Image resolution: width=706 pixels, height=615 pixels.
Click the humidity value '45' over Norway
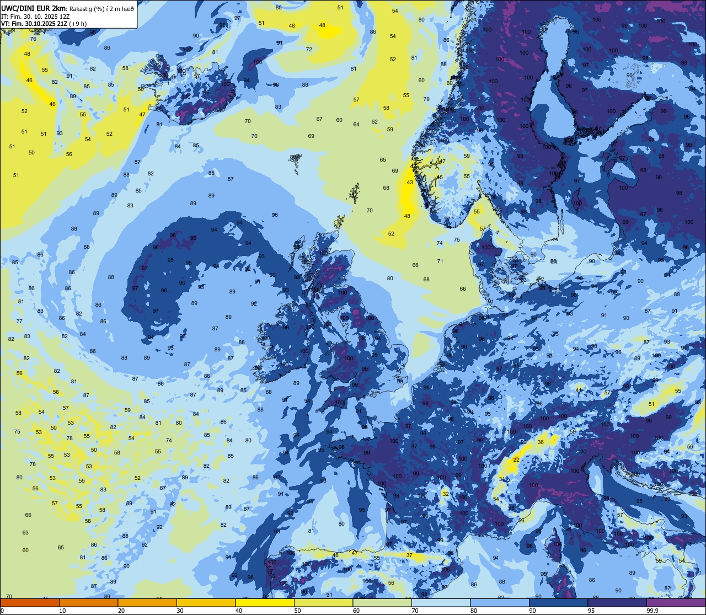click(440, 178)
